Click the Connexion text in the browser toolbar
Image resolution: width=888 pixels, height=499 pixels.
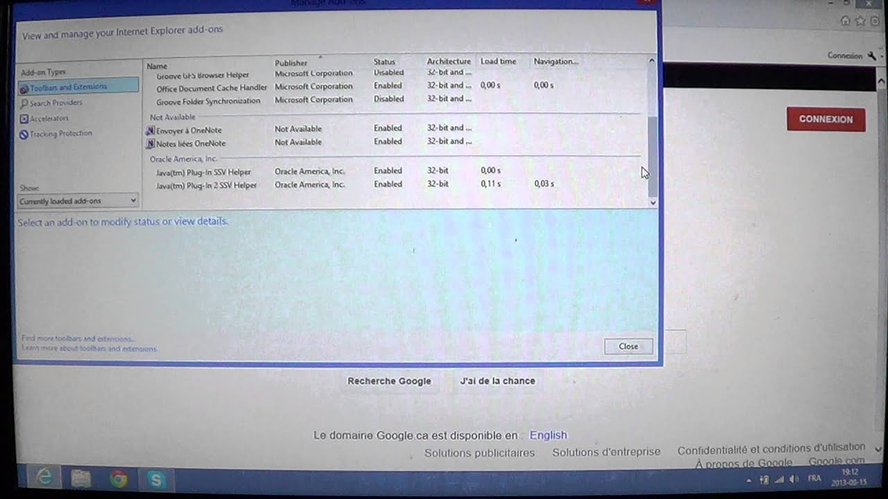click(844, 55)
